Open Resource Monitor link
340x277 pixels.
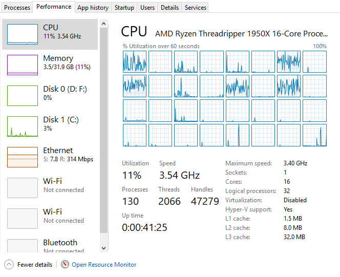pos(104,265)
